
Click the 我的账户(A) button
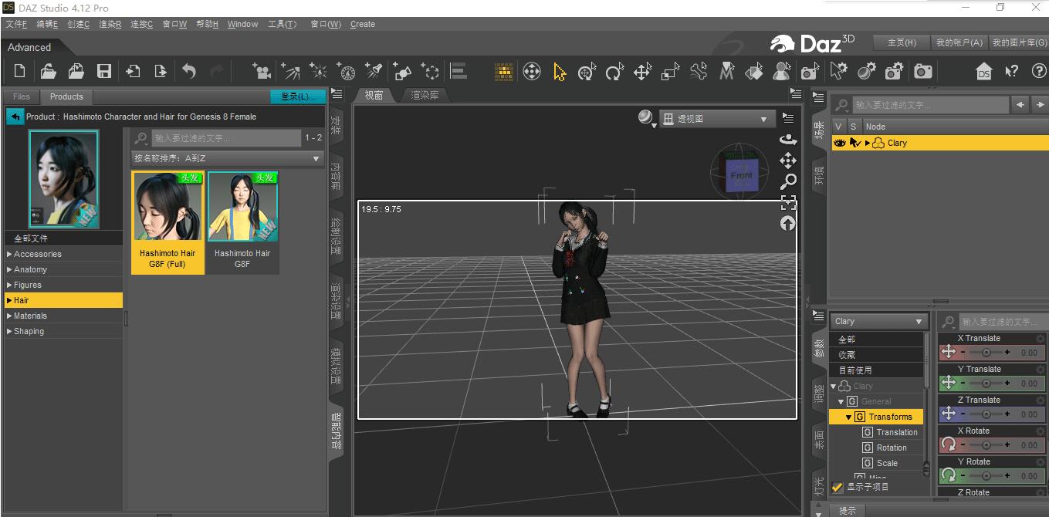coord(959,42)
